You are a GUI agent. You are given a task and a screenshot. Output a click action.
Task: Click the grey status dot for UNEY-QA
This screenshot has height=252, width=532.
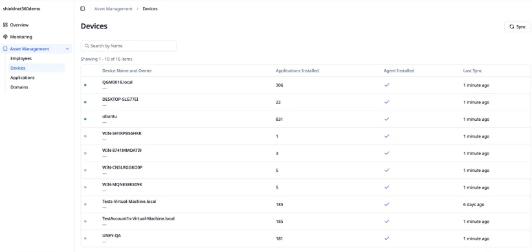tap(85, 238)
